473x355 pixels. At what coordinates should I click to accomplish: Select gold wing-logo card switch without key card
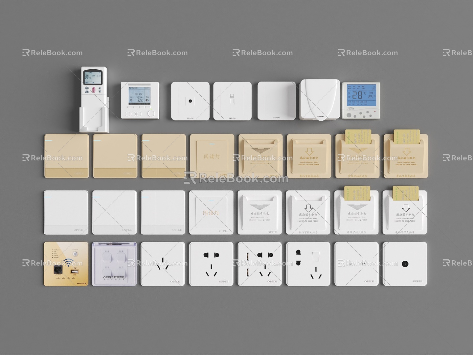[x=260, y=156]
